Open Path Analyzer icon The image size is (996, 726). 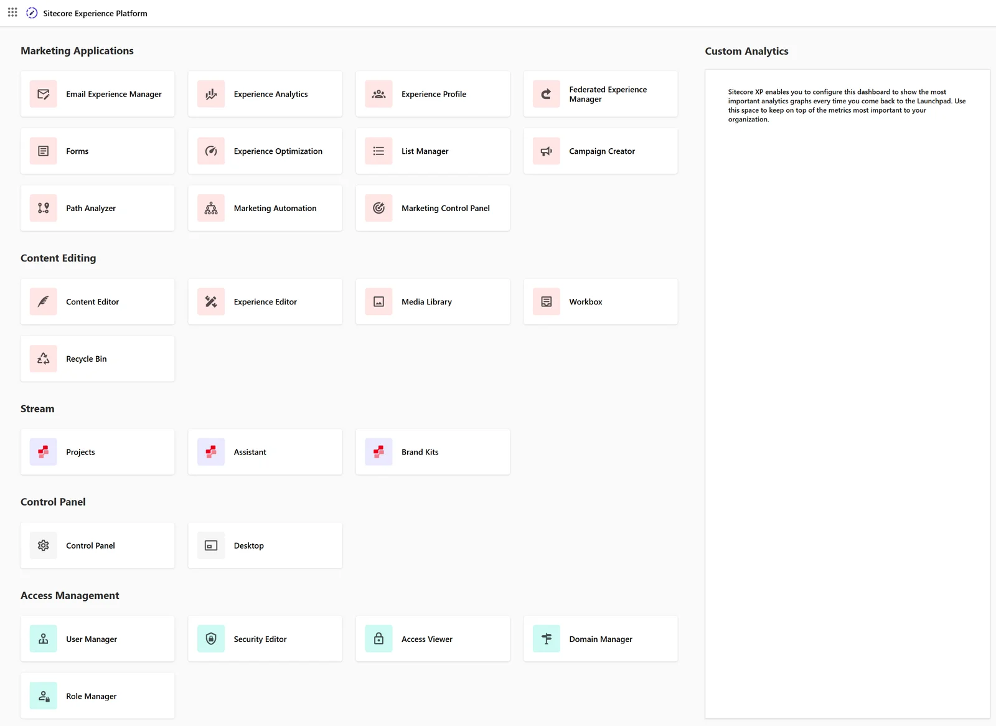pos(44,208)
